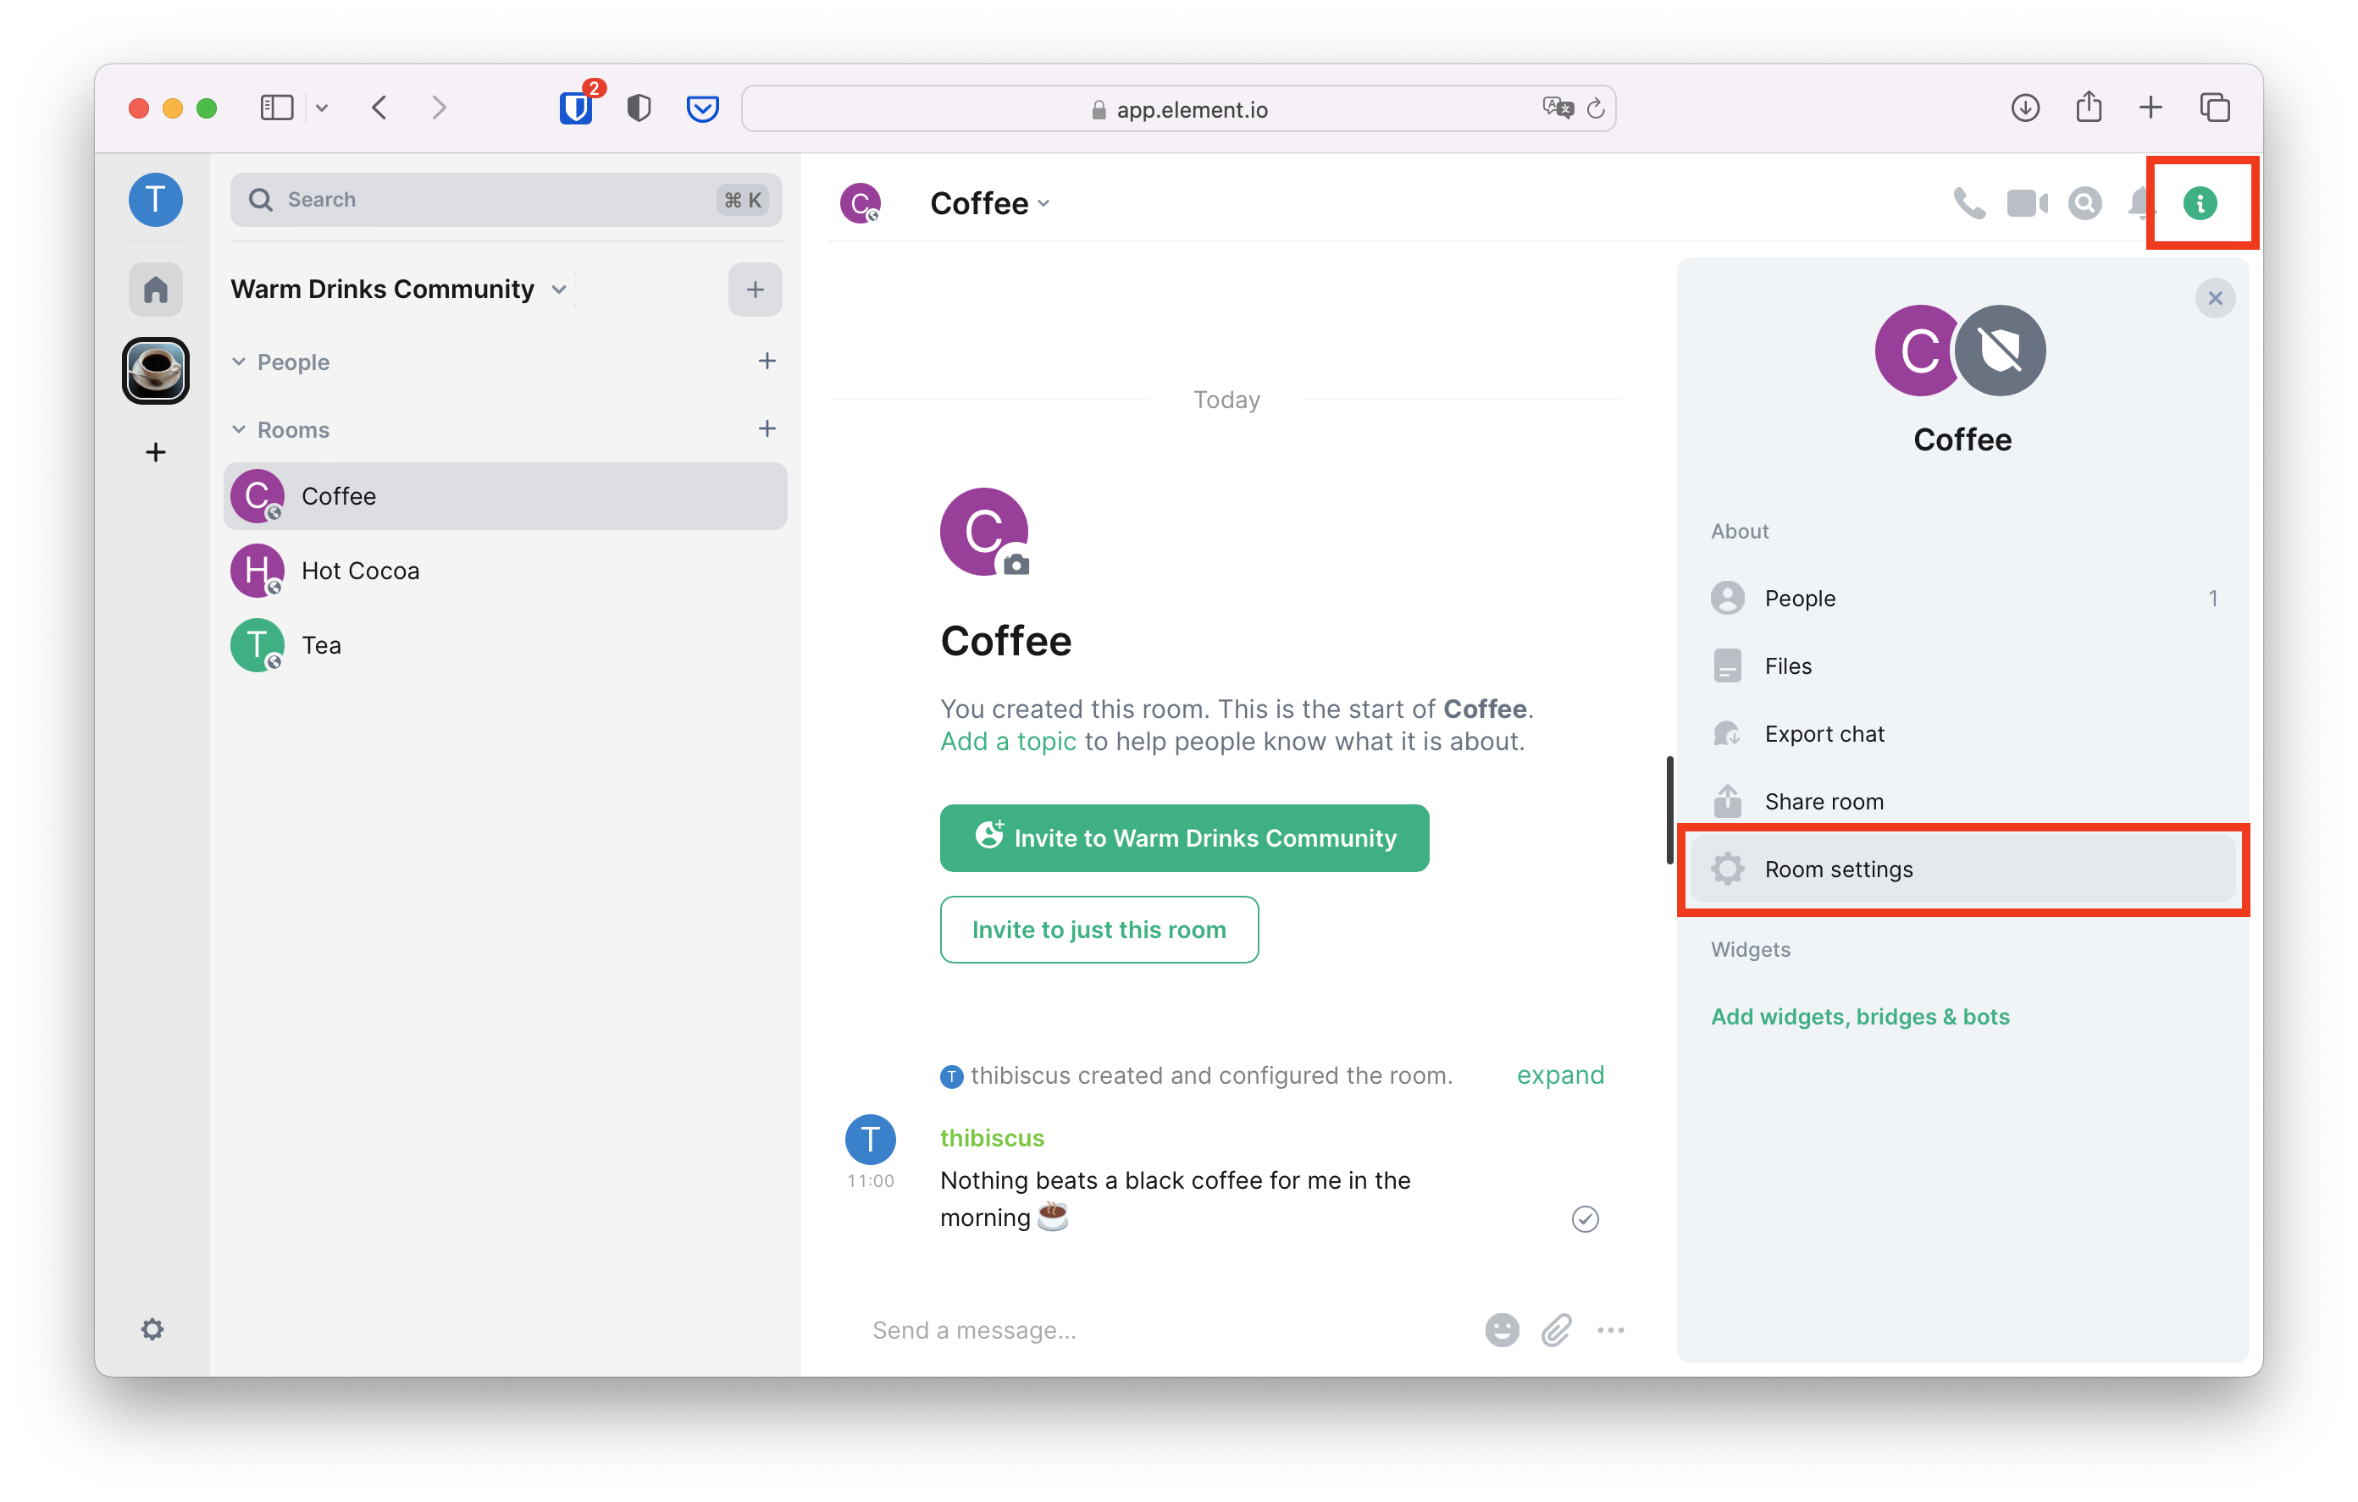The height and width of the screenshot is (1502, 2358).
Task: Open room search magnifier icon
Action: pos(2084,202)
